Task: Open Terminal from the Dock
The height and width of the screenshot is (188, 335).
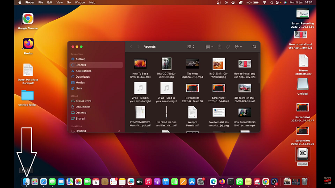Action: point(231,182)
